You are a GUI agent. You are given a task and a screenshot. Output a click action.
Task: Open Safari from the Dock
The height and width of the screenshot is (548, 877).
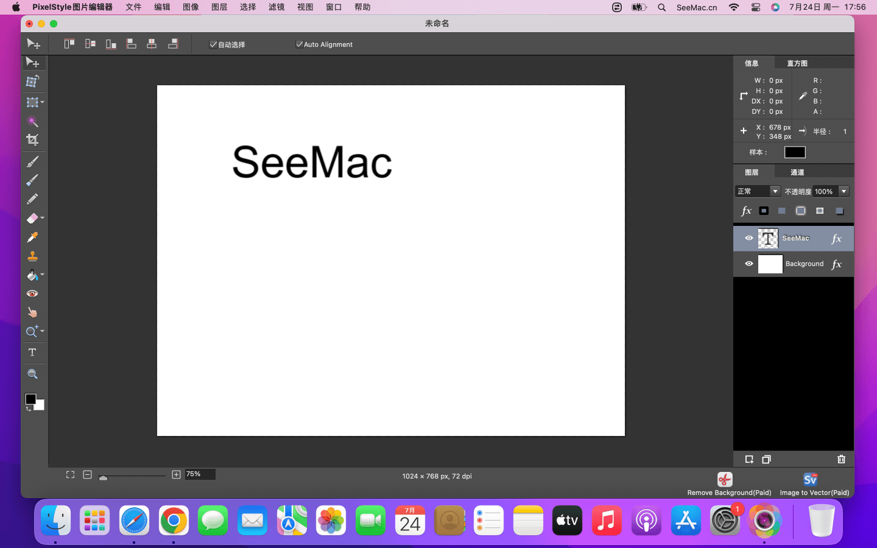(x=134, y=521)
